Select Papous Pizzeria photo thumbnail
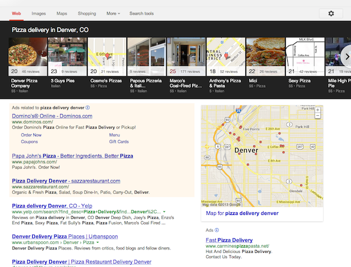The width and height of the screenshot is (351, 267). point(147,57)
